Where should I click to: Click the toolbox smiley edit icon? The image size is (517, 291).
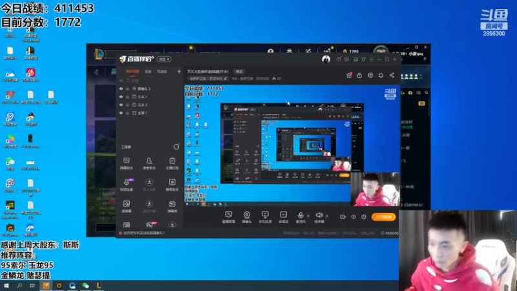point(176,147)
